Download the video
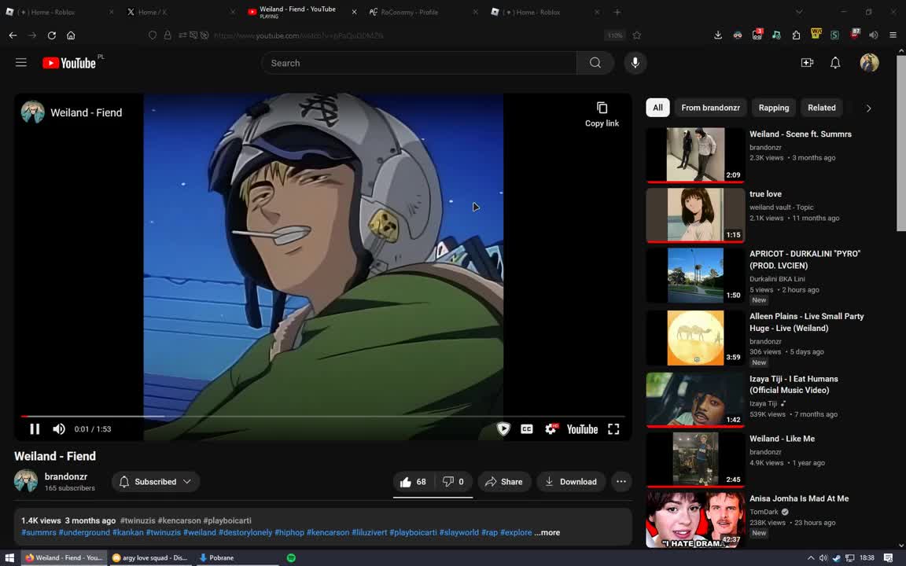906x566 pixels. [571, 482]
